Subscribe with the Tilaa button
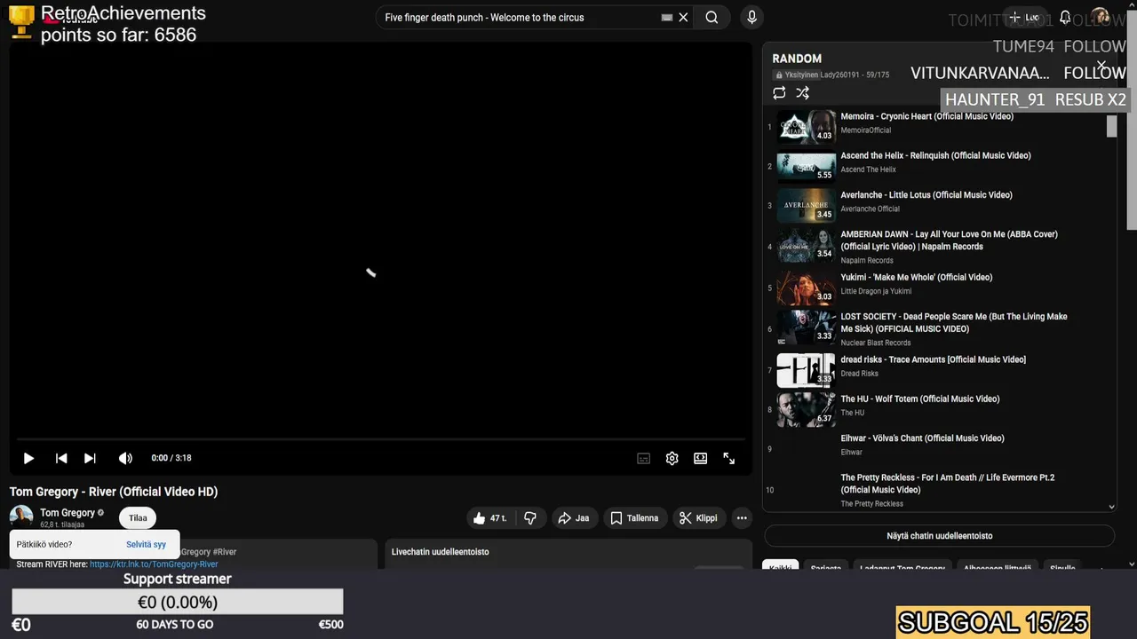 tap(138, 518)
